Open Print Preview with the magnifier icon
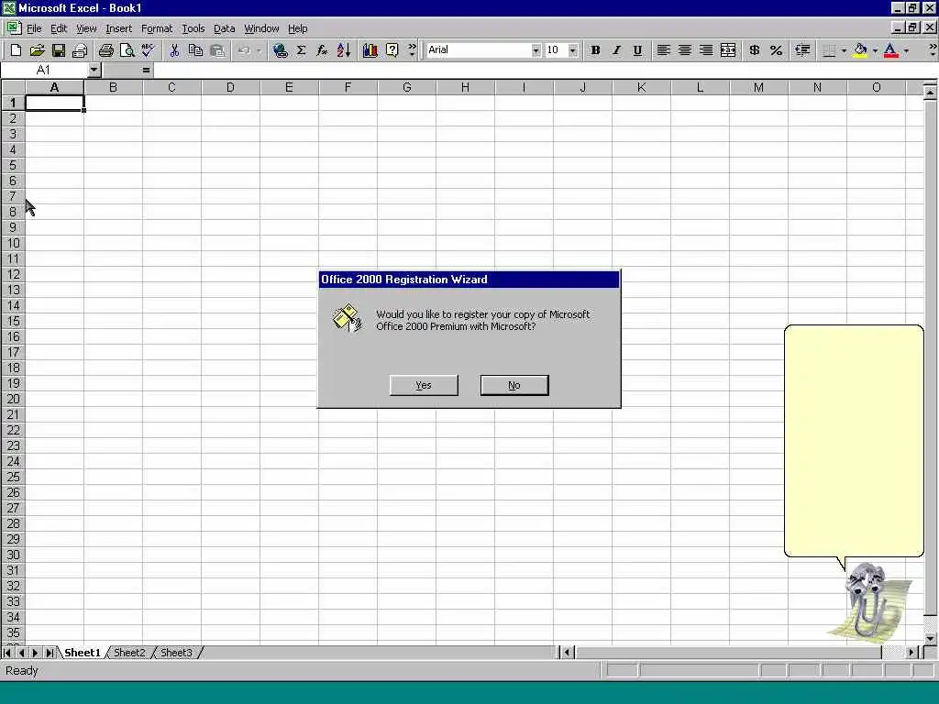Image resolution: width=939 pixels, height=704 pixels. click(127, 50)
